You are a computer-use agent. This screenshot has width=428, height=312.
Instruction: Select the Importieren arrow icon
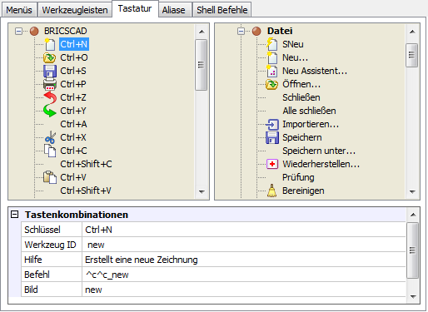click(272, 124)
